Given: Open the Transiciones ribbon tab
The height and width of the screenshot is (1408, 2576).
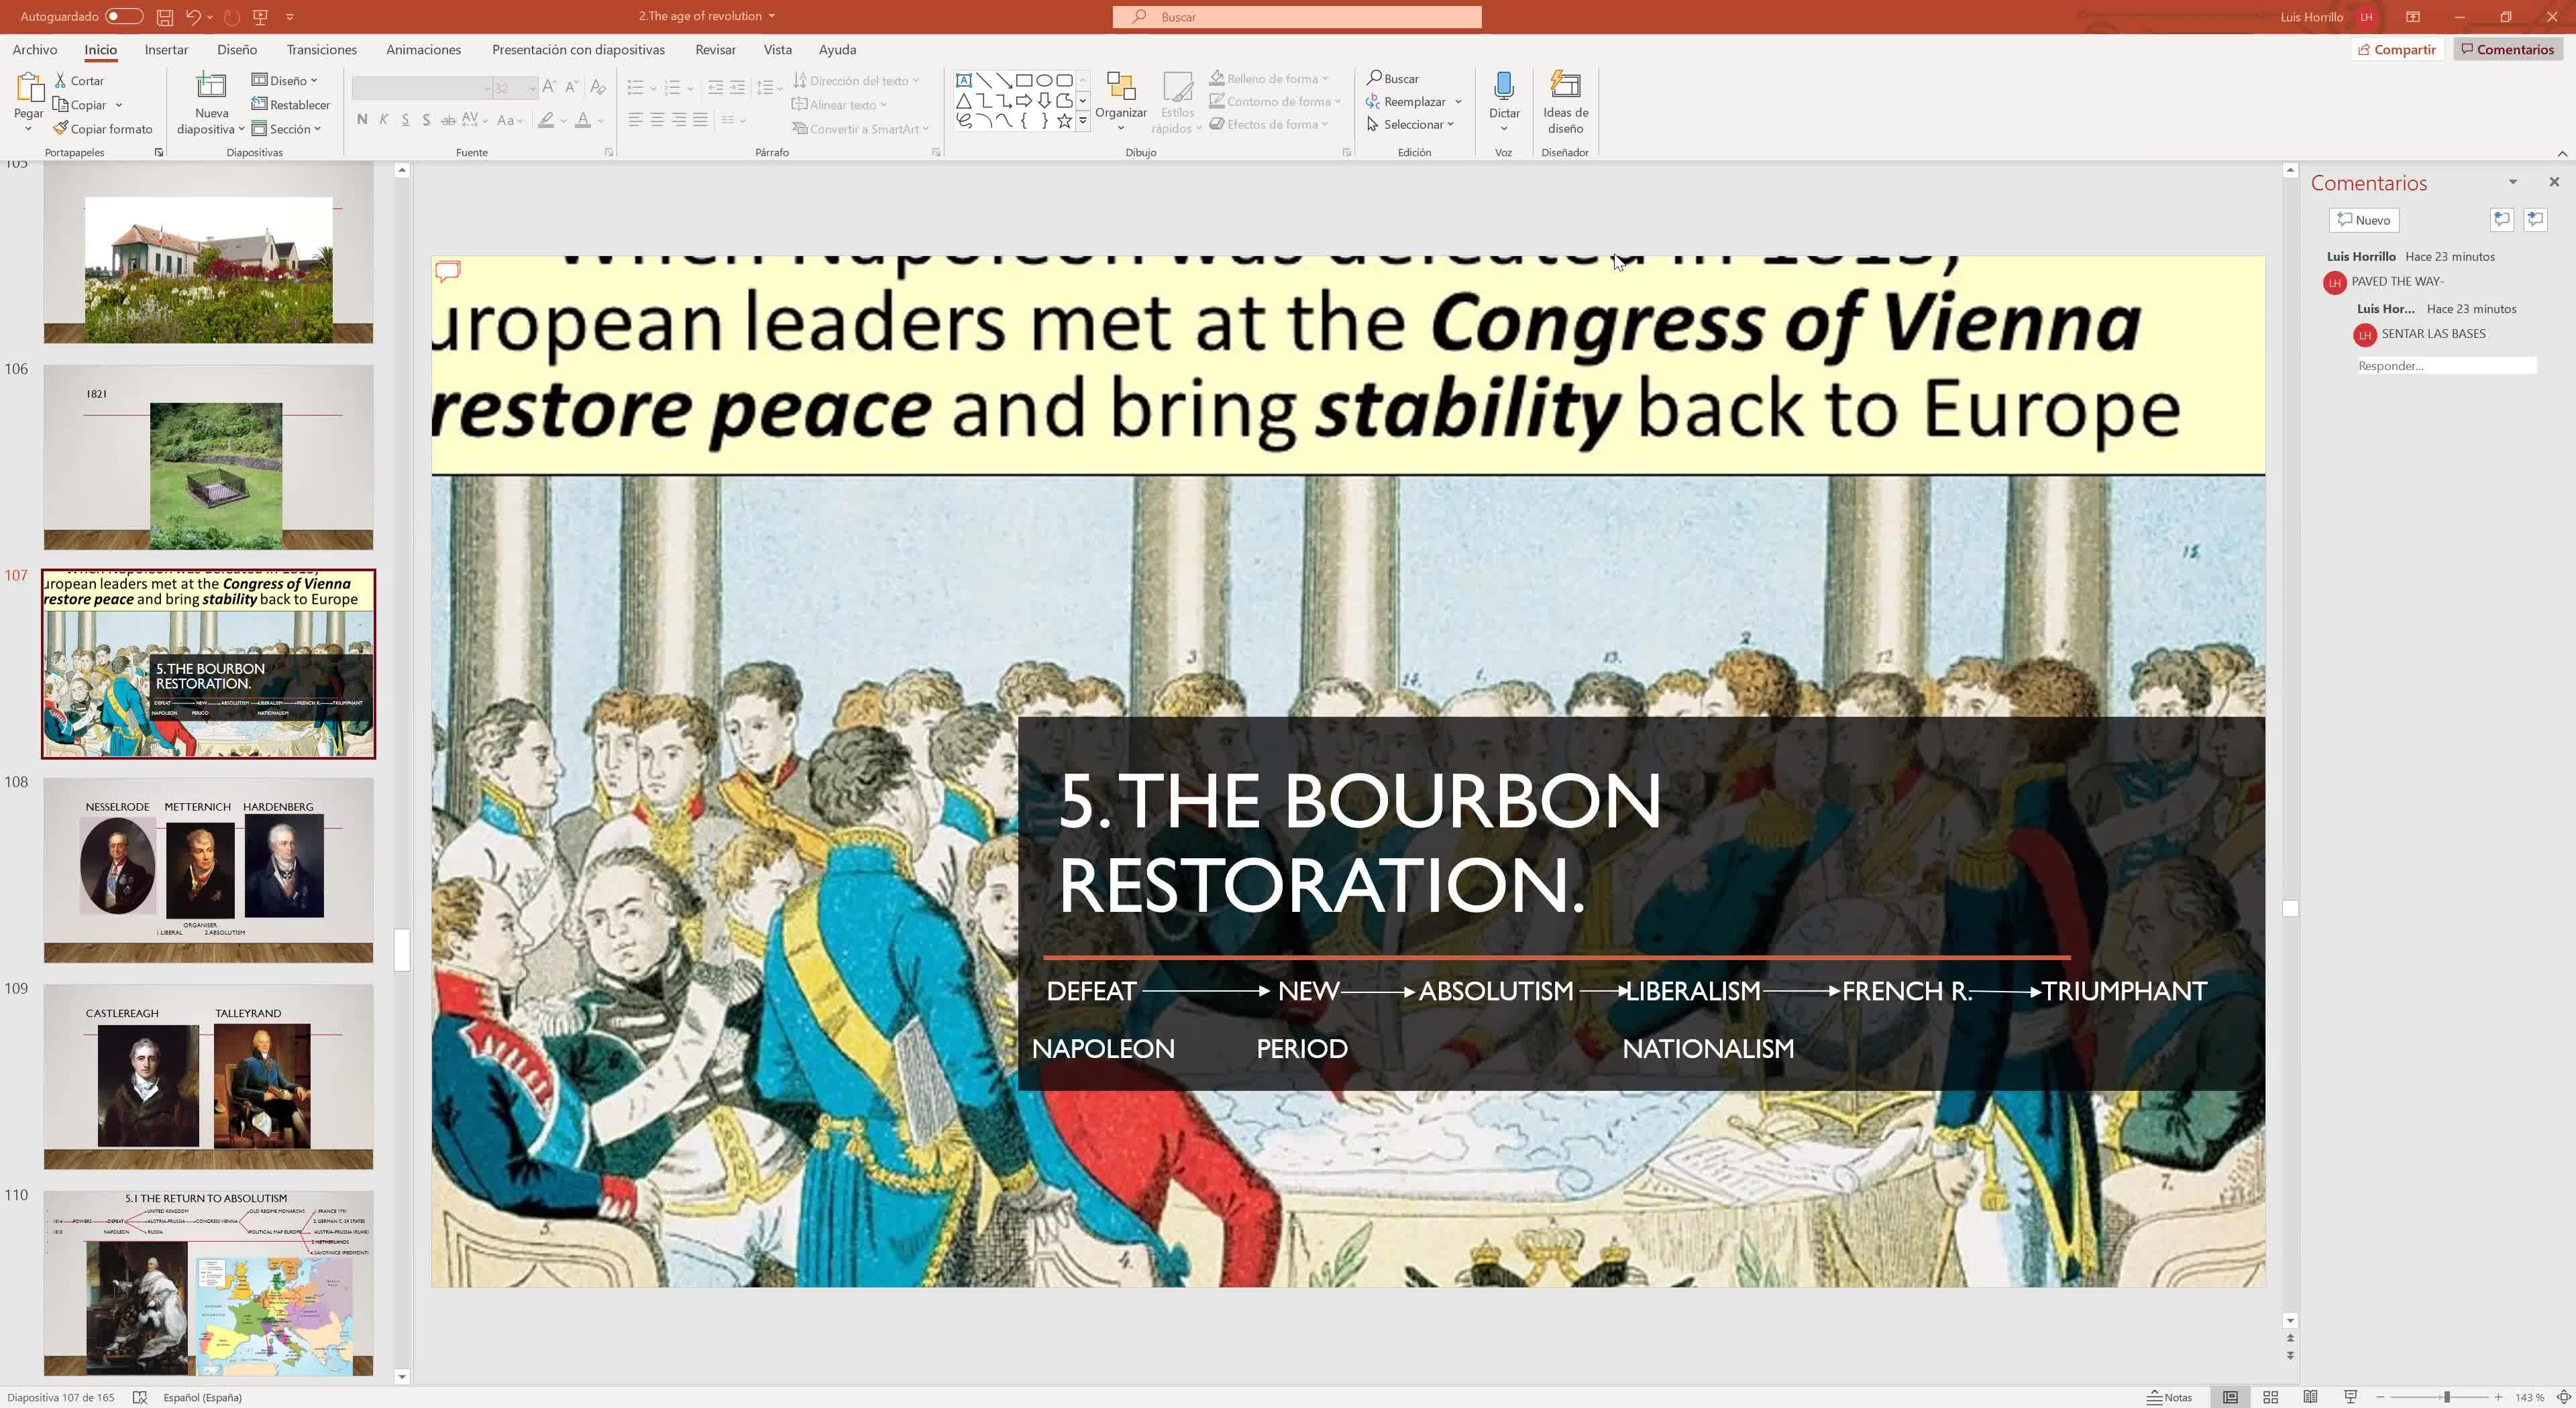Looking at the screenshot, I should tap(321, 49).
